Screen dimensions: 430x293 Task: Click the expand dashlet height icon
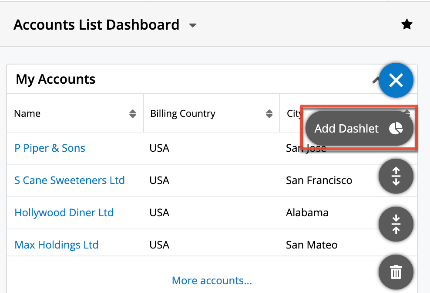click(x=396, y=176)
